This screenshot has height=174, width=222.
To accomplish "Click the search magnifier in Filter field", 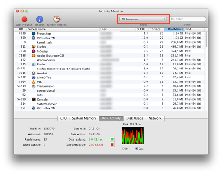I will 173,19.
